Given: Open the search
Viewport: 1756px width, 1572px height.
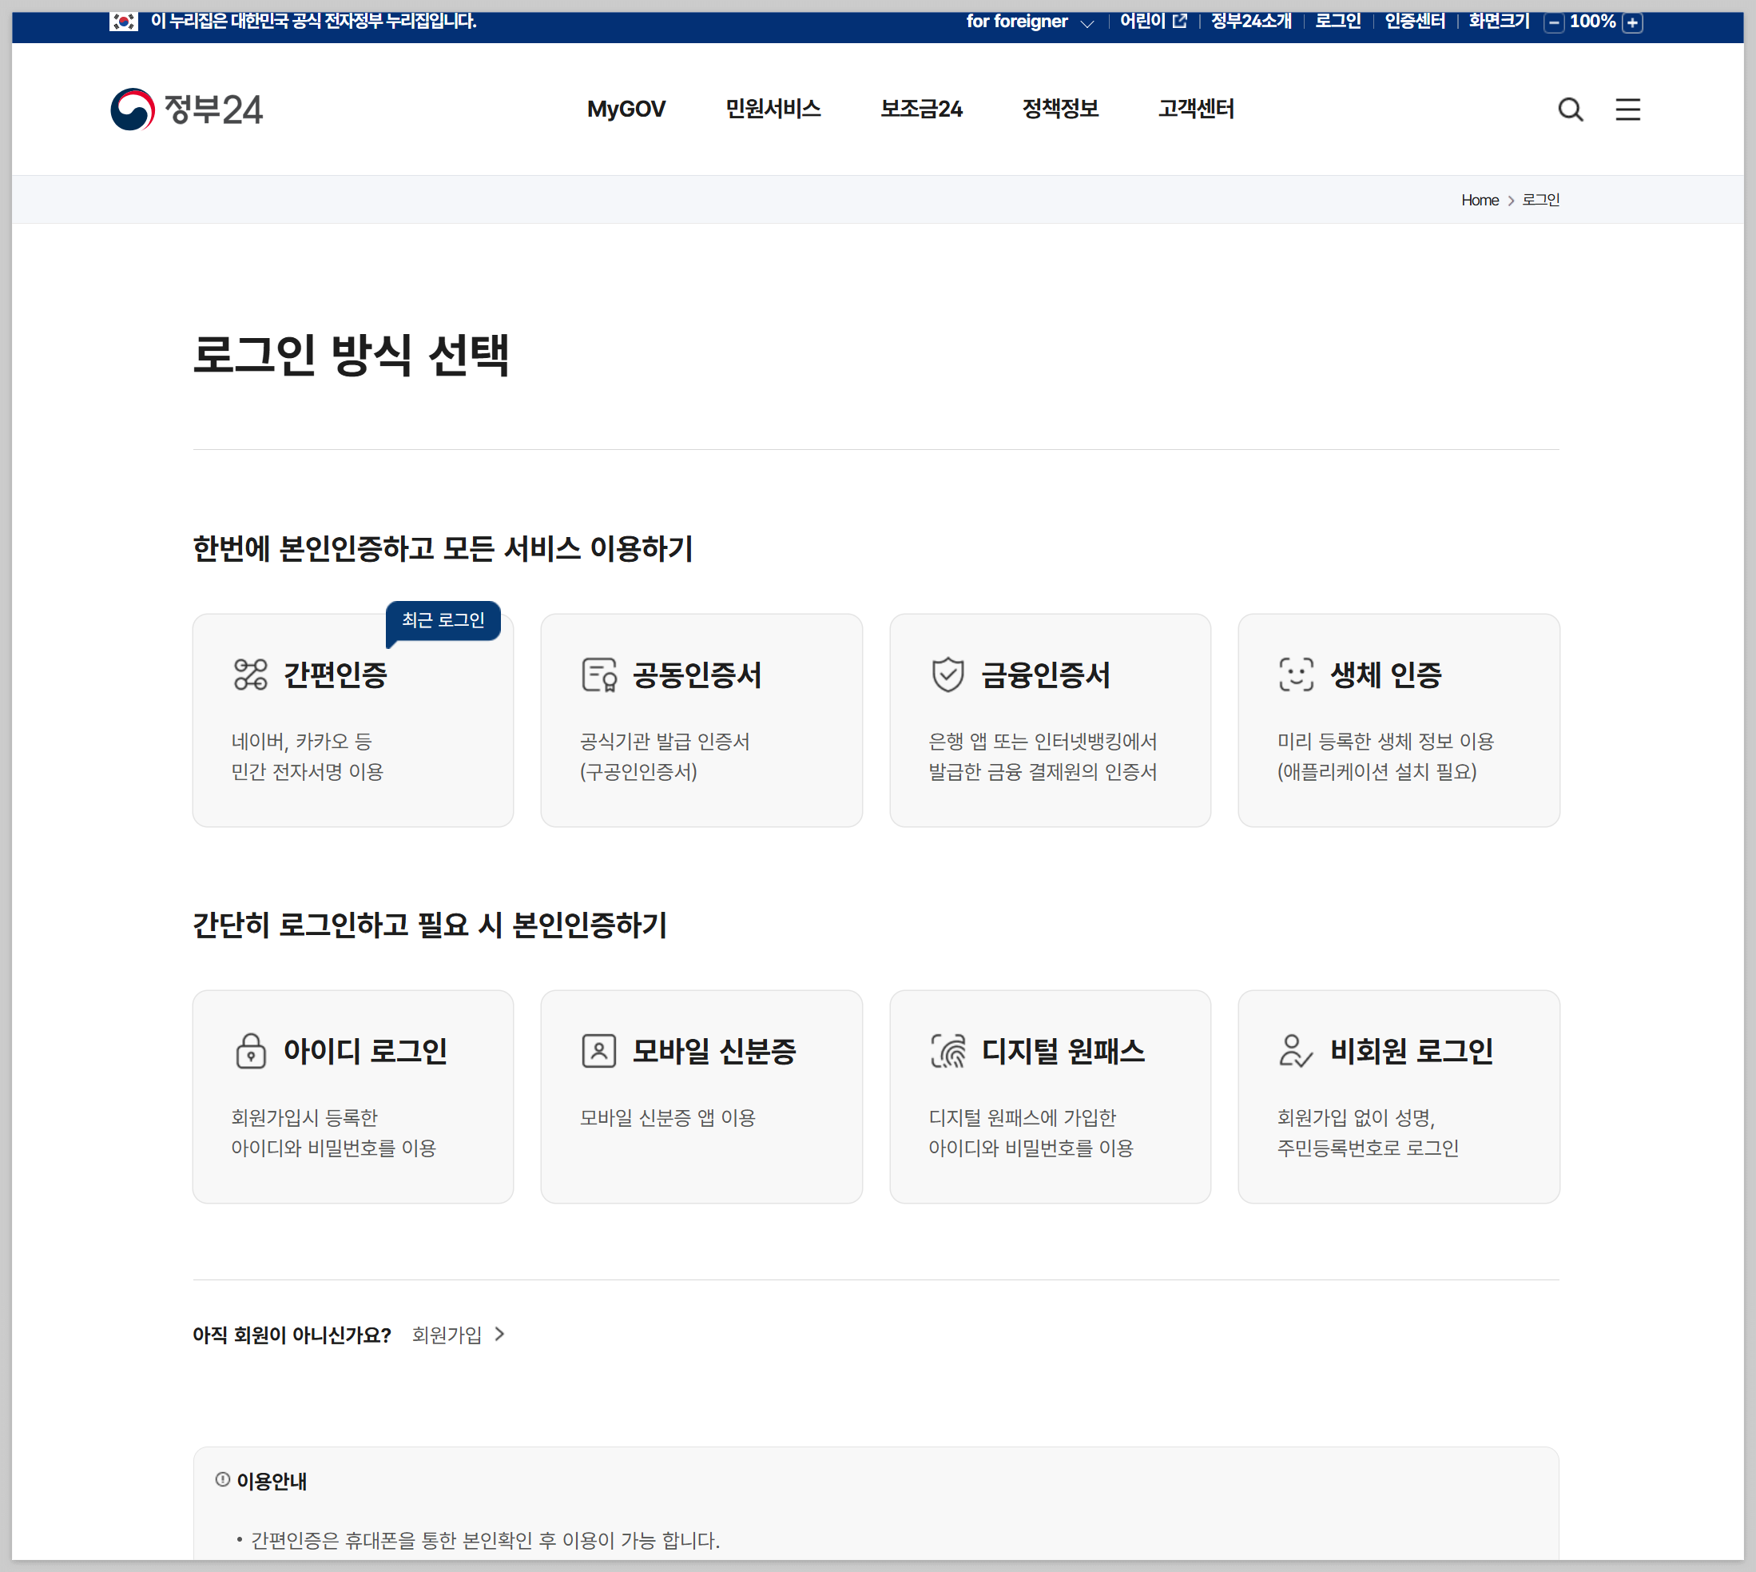Looking at the screenshot, I should (1571, 109).
